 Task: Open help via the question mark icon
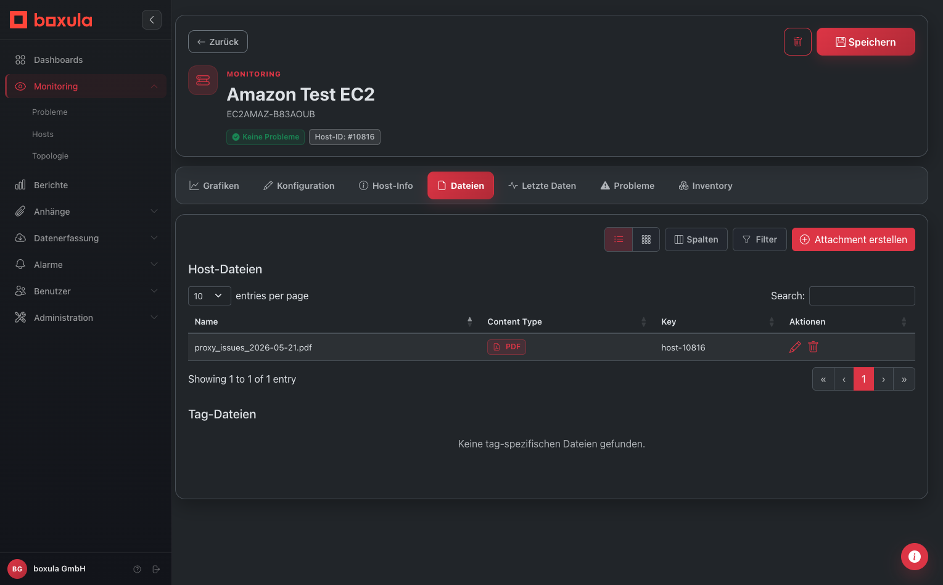coord(138,569)
